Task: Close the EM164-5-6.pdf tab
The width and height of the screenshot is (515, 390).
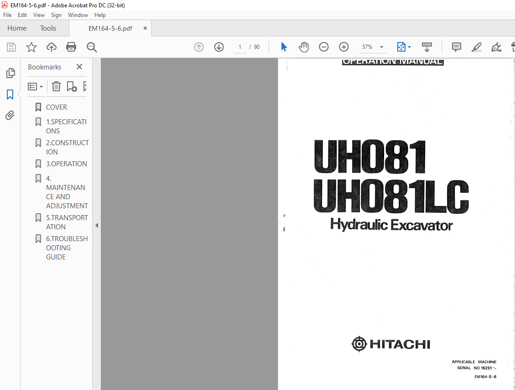Action: pyautogui.click(x=145, y=28)
